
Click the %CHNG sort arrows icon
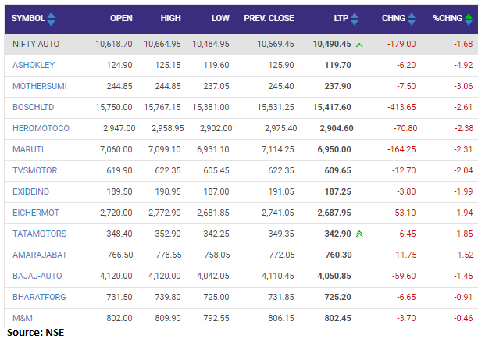pos(466,18)
